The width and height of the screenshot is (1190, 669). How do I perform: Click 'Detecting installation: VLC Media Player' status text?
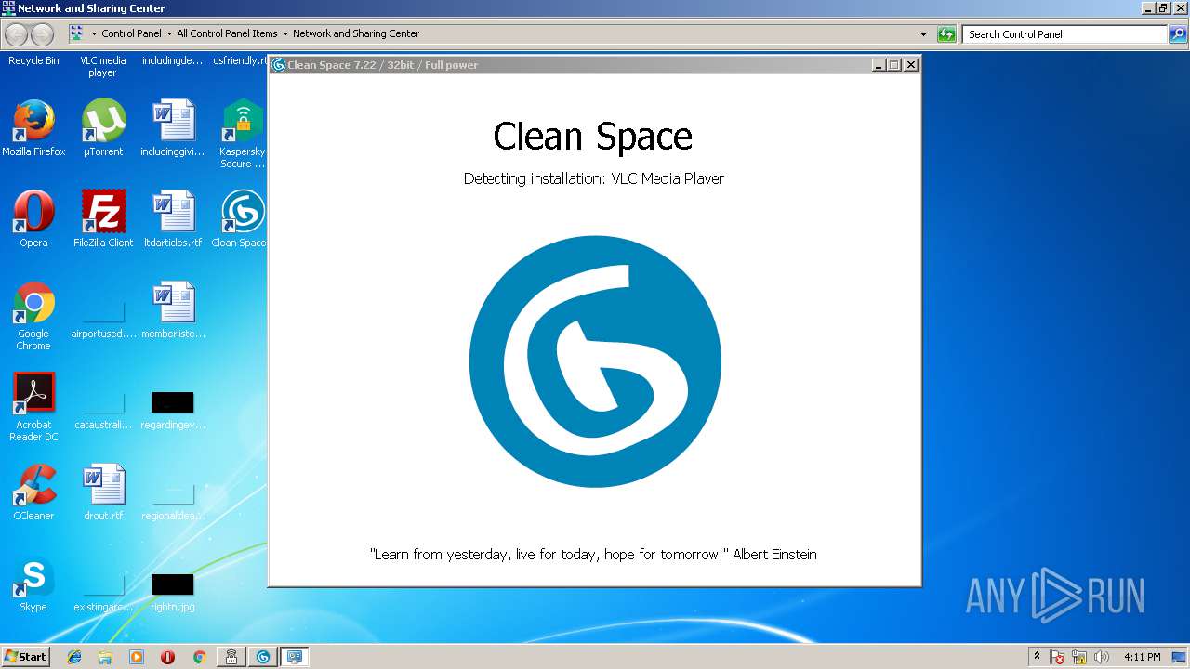pyautogui.click(x=593, y=178)
